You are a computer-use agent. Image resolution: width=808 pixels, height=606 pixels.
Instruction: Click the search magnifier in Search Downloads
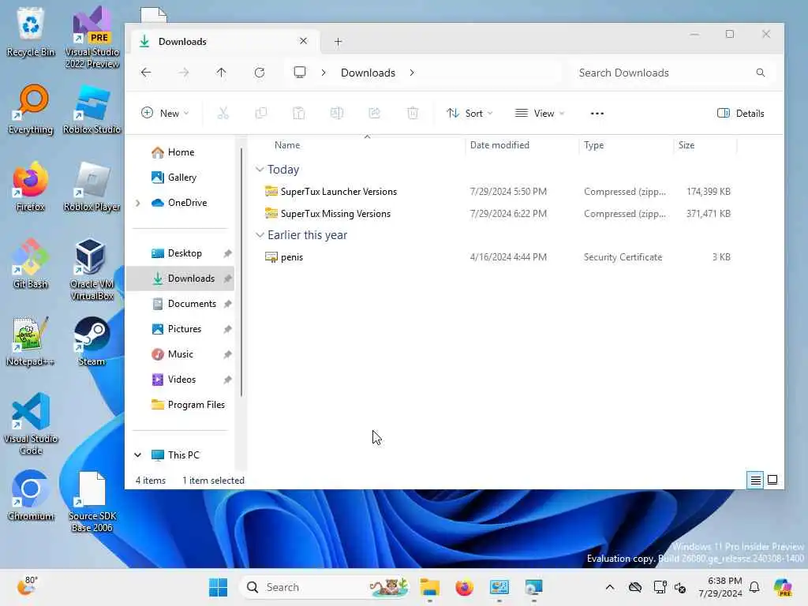[x=761, y=73]
